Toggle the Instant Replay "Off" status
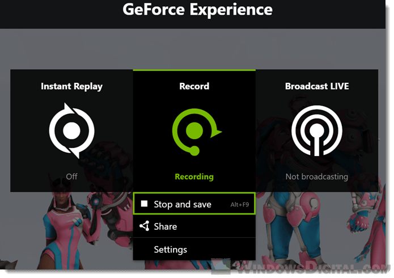394x278 pixels. coord(71,176)
